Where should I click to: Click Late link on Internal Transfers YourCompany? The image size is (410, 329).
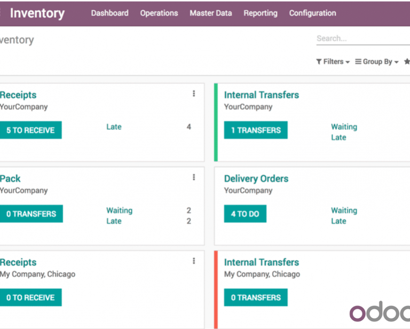click(x=338, y=138)
